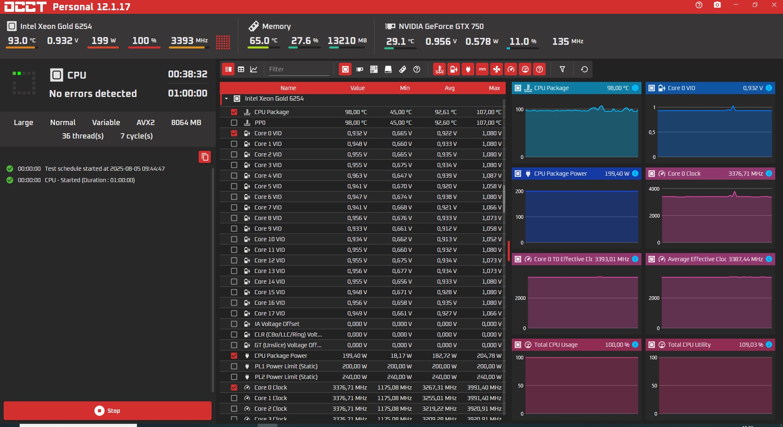Copy the test log to clipboard
This screenshot has width=783, height=427.
coord(205,157)
